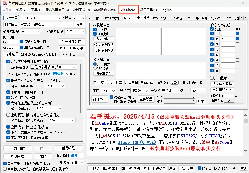The image size is (249, 173).
Task: Click 清空接收区 button
Action: tap(104, 39)
